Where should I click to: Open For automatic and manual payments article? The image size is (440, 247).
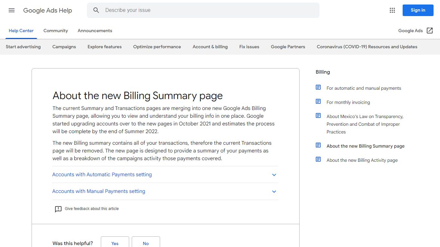pyautogui.click(x=364, y=88)
